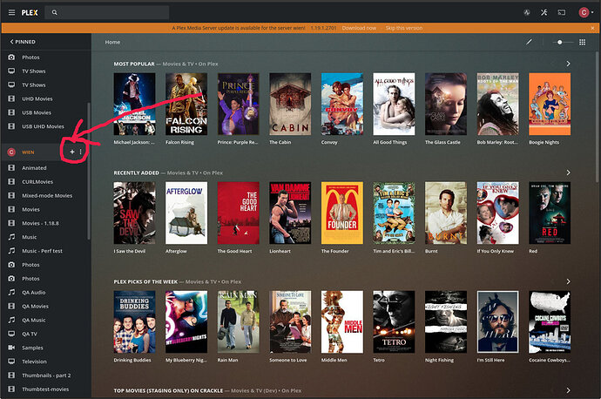Click the film icon beside USB UHD Movies
Screen dimensions: 601x399
click(11, 126)
